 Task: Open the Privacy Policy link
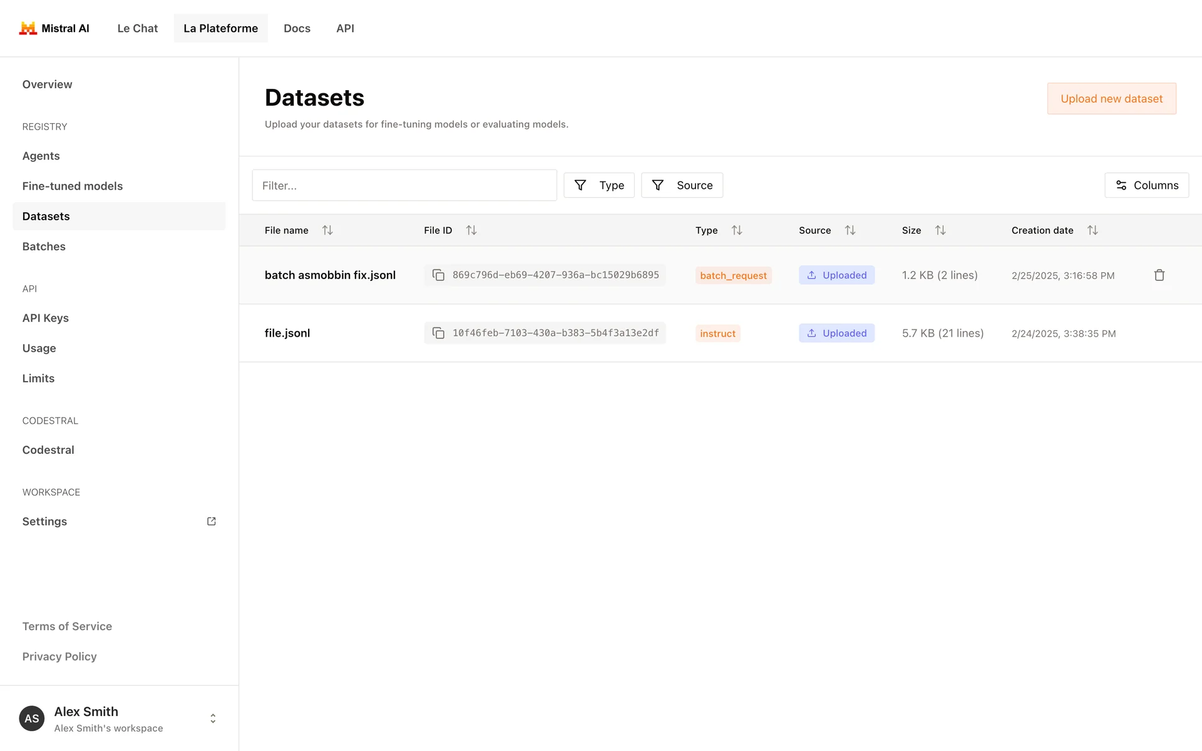click(59, 656)
